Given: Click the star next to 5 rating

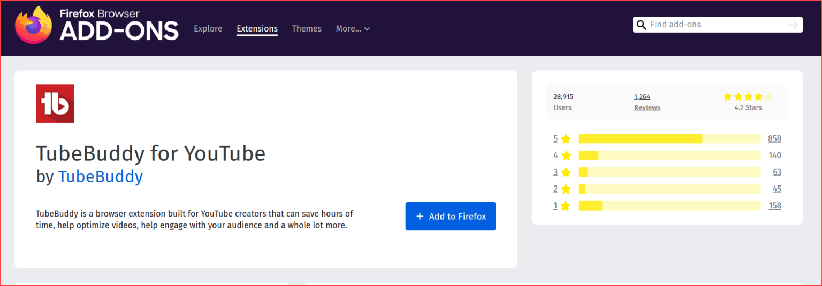Looking at the screenshot, I should tap(566, 139).
